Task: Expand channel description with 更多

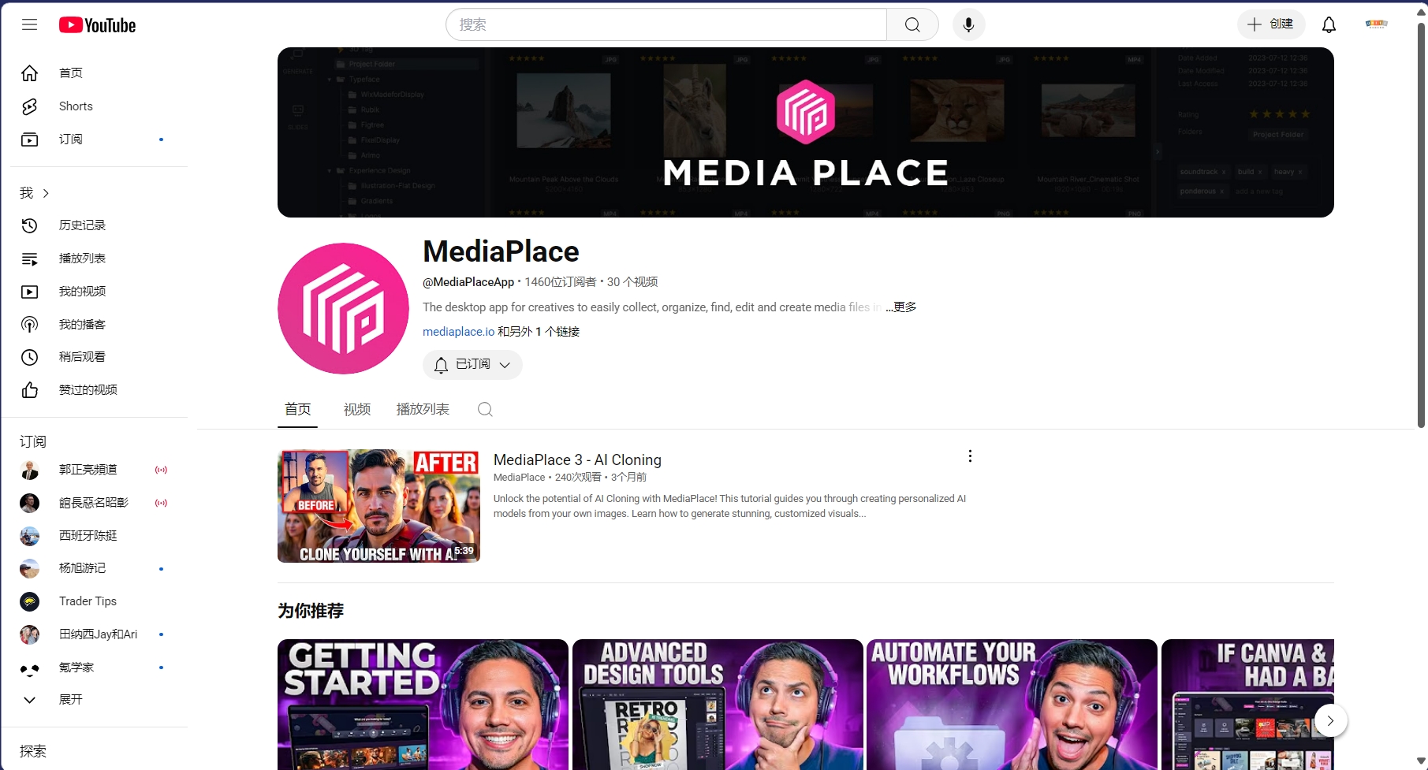Action: pos(903,307)
